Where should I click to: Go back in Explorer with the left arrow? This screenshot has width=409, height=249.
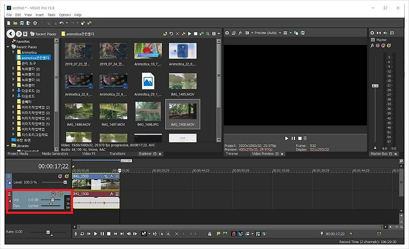coord(11,34)
